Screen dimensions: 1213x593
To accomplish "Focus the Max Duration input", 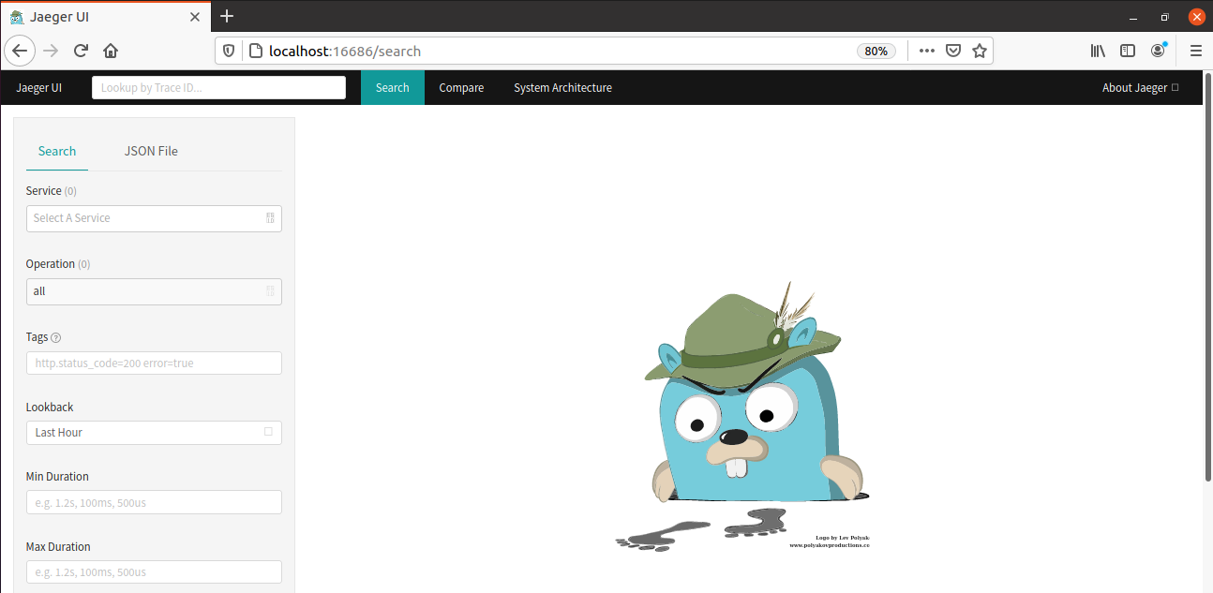I will tap(154, 571).
